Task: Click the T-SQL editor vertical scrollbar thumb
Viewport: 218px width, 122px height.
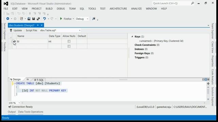Action: [x=208, y=91]
